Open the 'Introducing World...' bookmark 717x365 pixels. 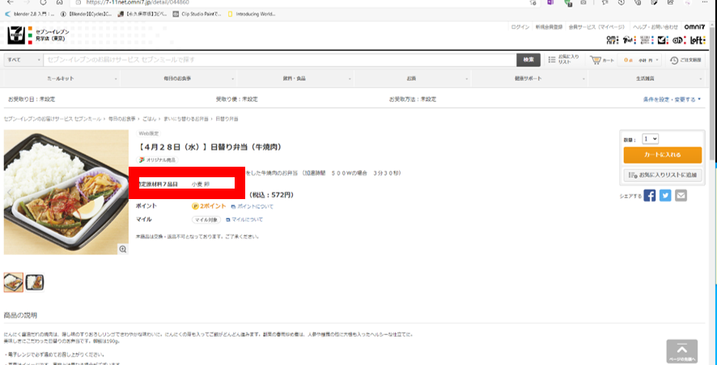[252, 14]
